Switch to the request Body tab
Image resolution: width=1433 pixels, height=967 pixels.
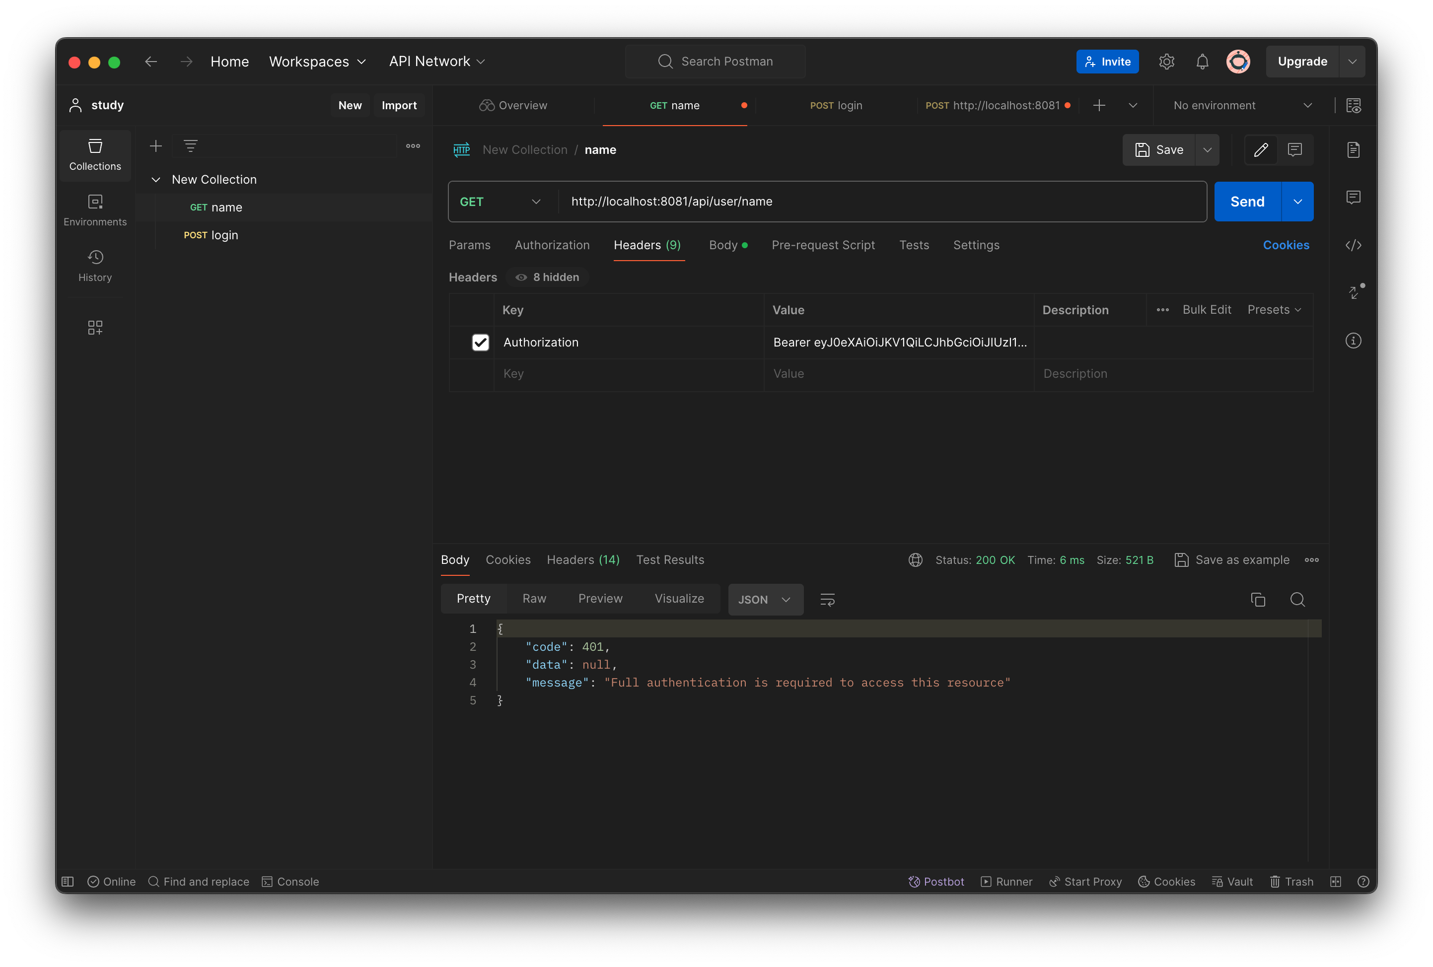[727, 245]
